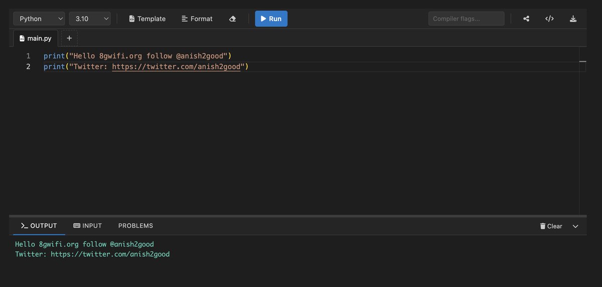Viewport: 602px width, 287px height.
Task: Focus the Compiler flags input field
Action: point(466,19)
